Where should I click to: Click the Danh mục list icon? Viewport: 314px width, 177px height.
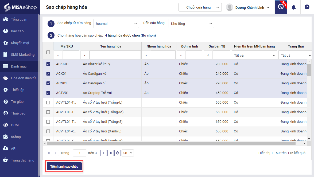6,66
